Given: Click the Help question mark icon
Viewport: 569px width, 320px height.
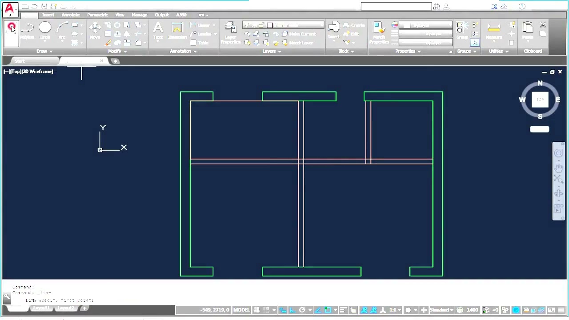Looking at the screenshot, I should tap(522, 6).
